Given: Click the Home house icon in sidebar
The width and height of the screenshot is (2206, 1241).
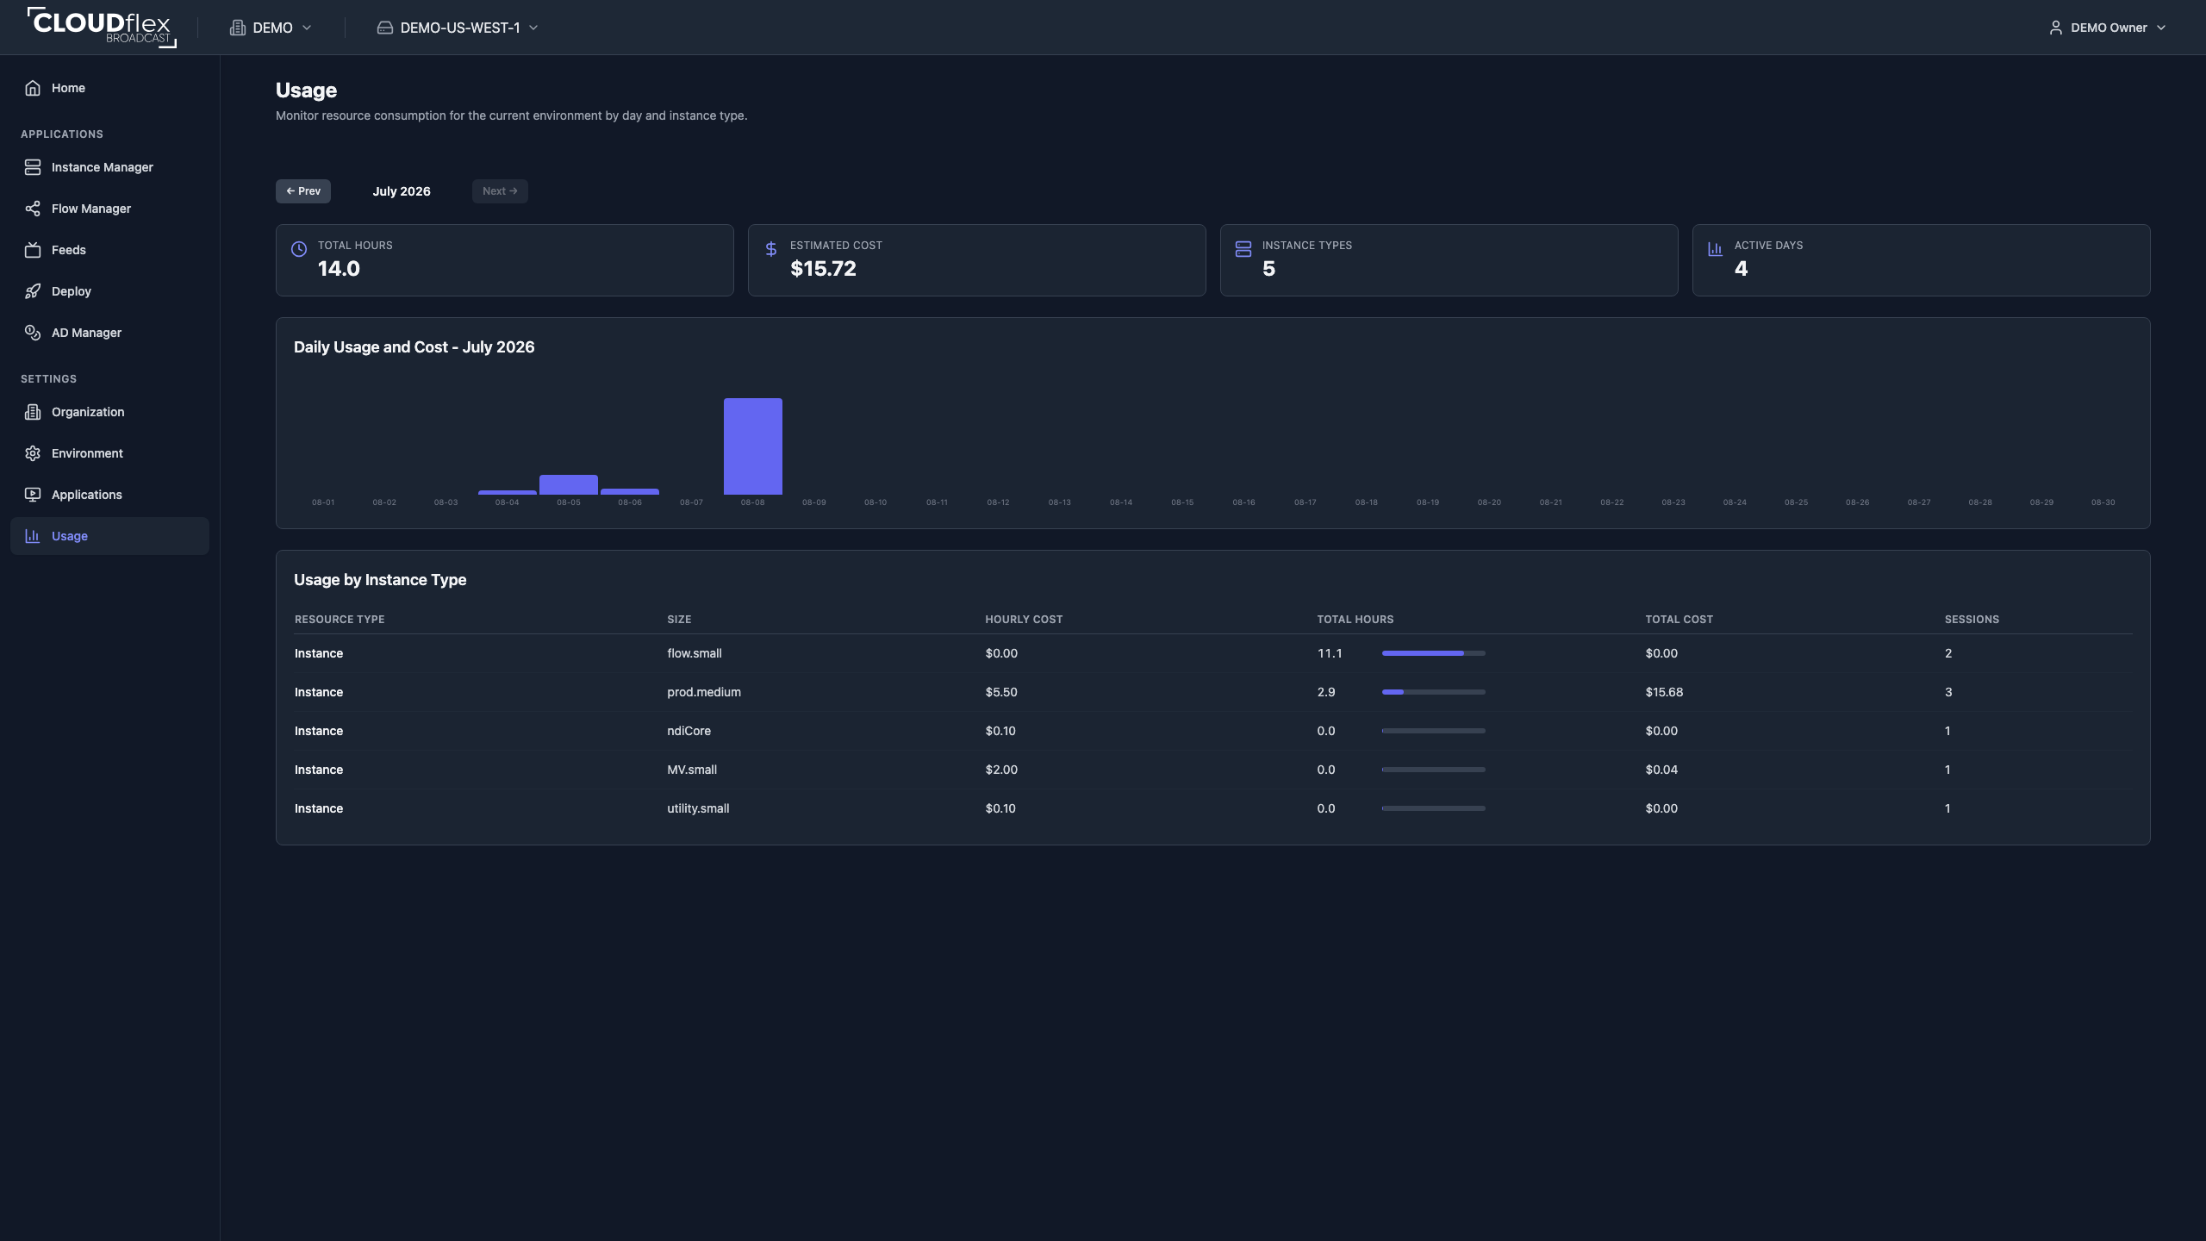Looking at the screenshot, I should coord(33,88).
